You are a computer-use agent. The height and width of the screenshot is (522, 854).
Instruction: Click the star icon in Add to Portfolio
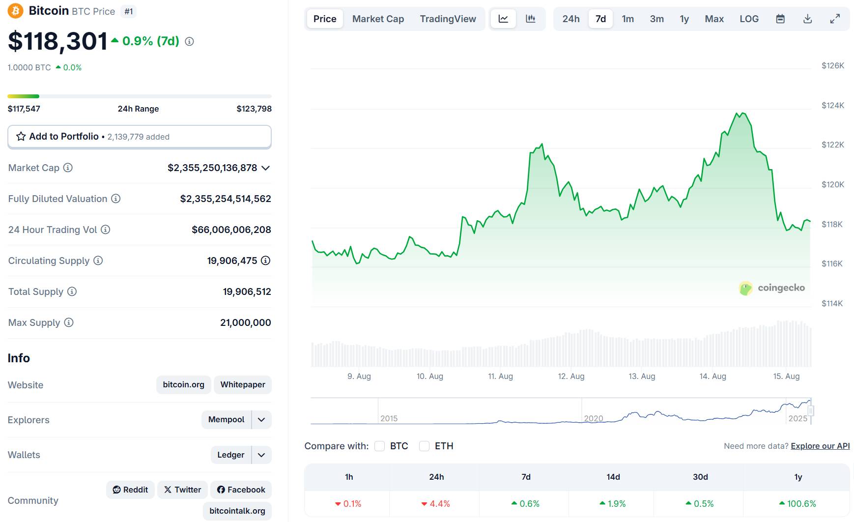tap(21, 137)
